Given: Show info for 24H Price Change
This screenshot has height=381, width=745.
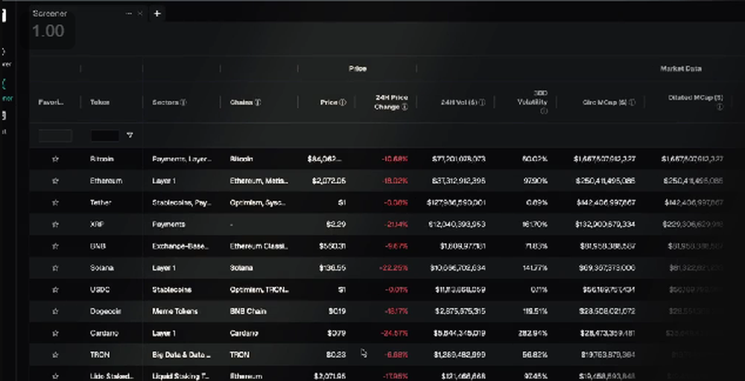Looking at the screenshot, I should click(x=405, y=107).
